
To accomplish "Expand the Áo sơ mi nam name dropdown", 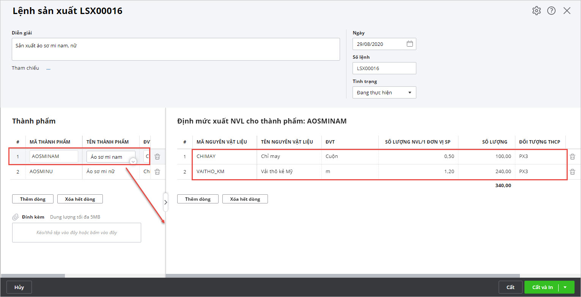I will coord(133,161).
